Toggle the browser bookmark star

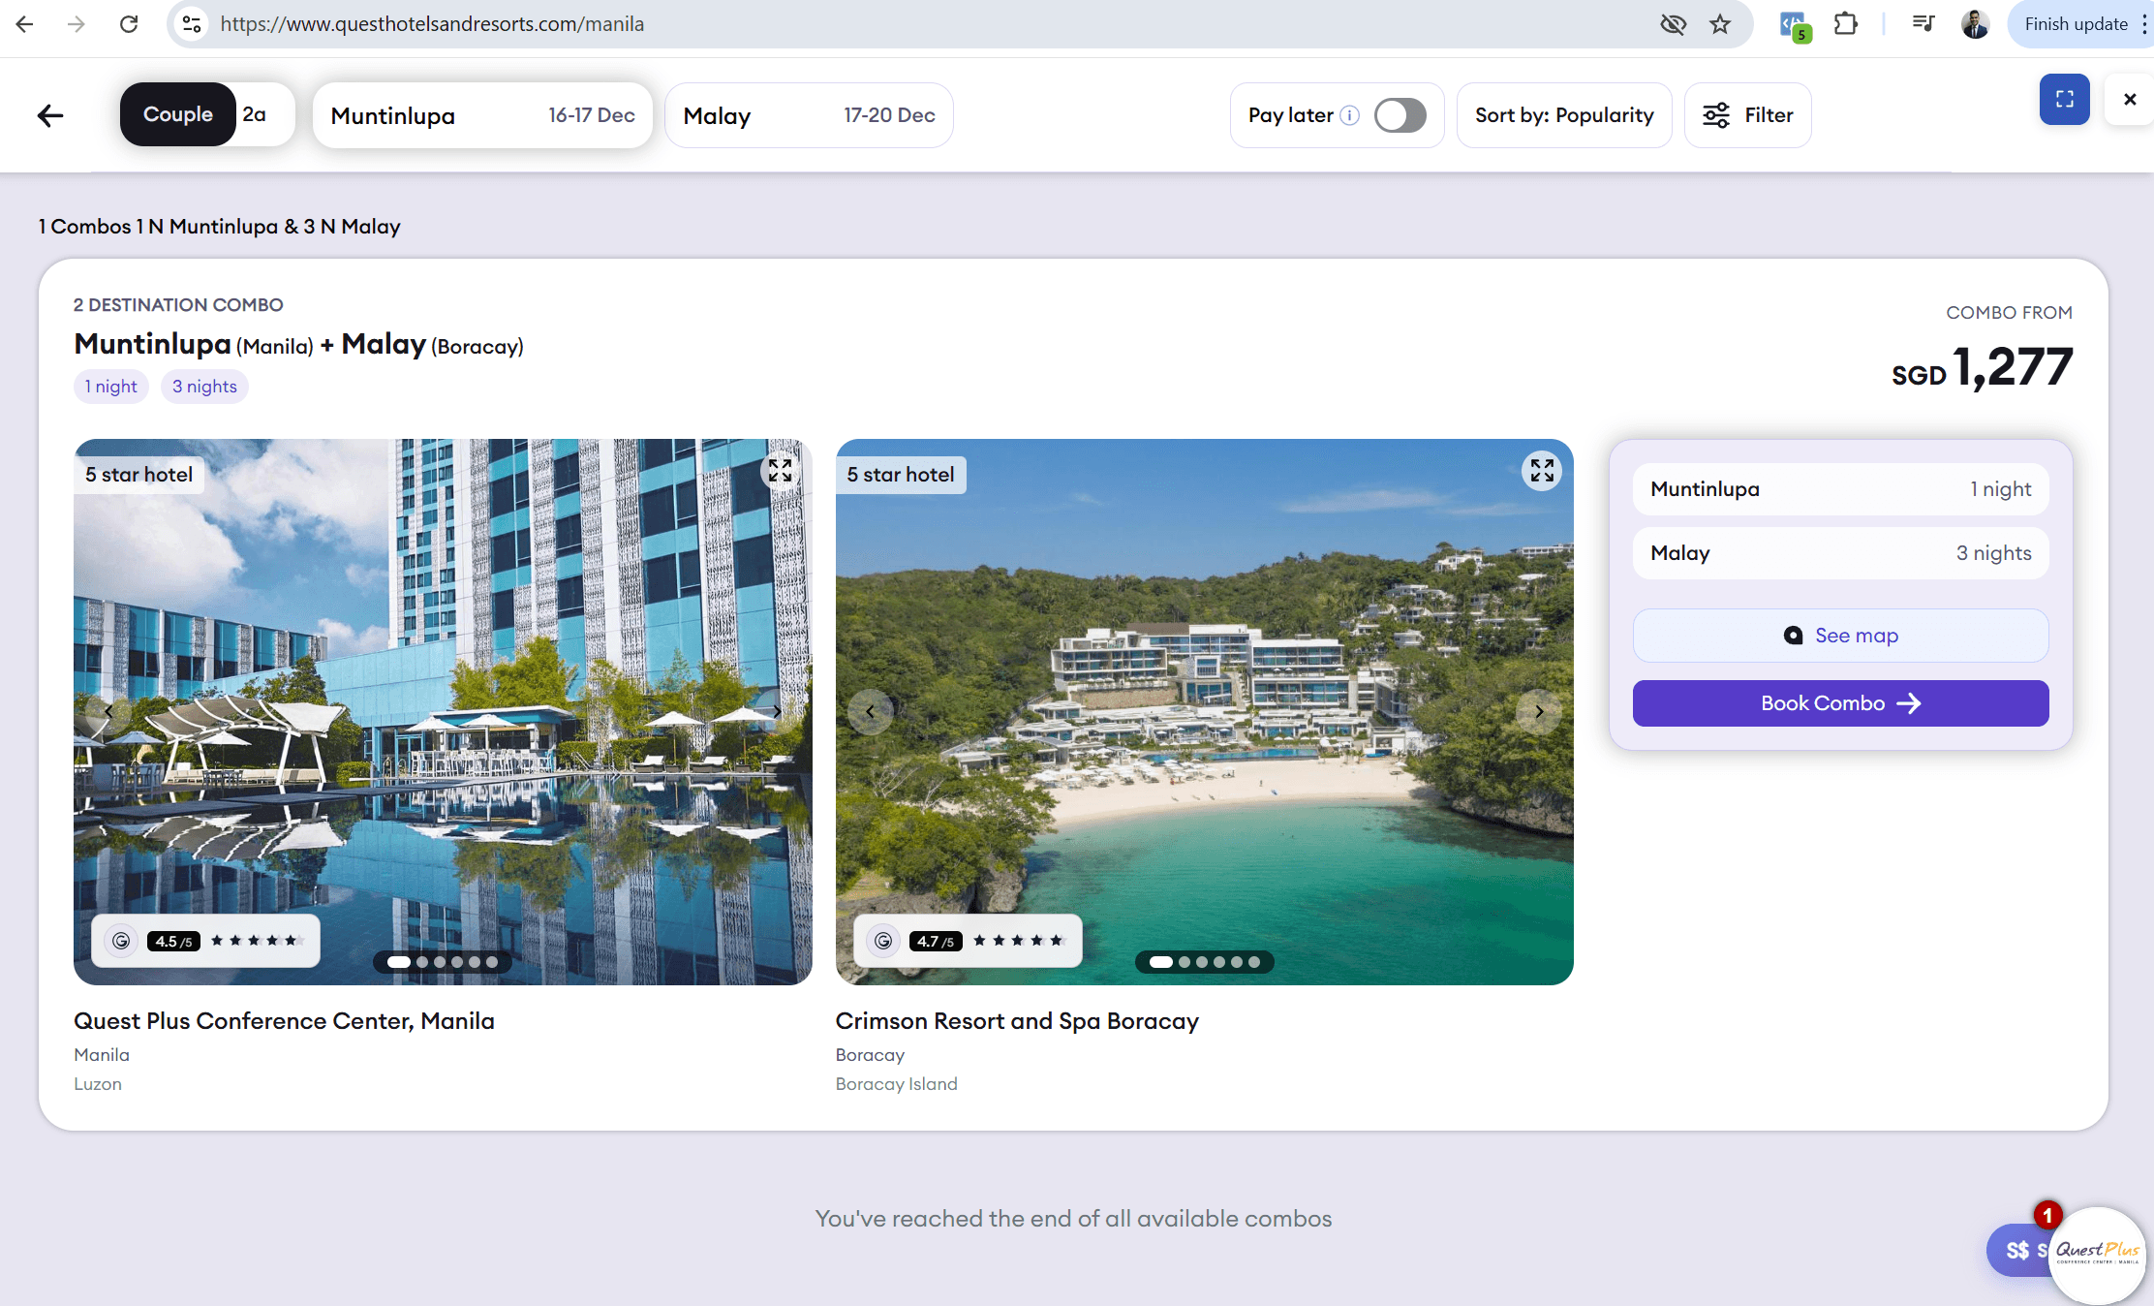(1720, 24)
